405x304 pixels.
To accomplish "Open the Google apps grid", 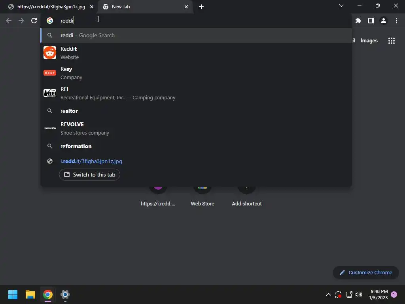I will click(391, 41).
